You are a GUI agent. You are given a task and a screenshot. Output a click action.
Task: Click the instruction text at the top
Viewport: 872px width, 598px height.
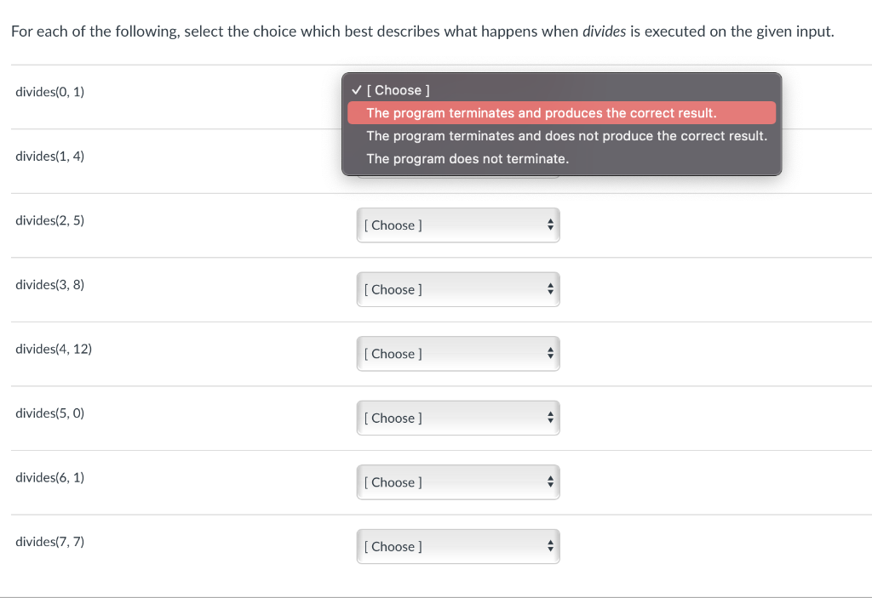[422, 32]
